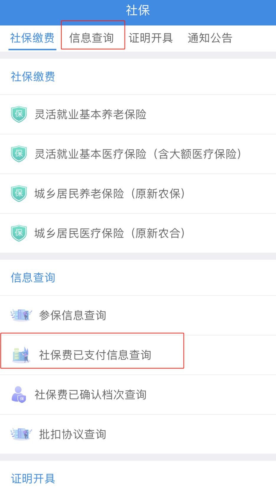Select the 社保缴费 tab
Viewport: 276px width, 490px height.
[x=32, y=38]
